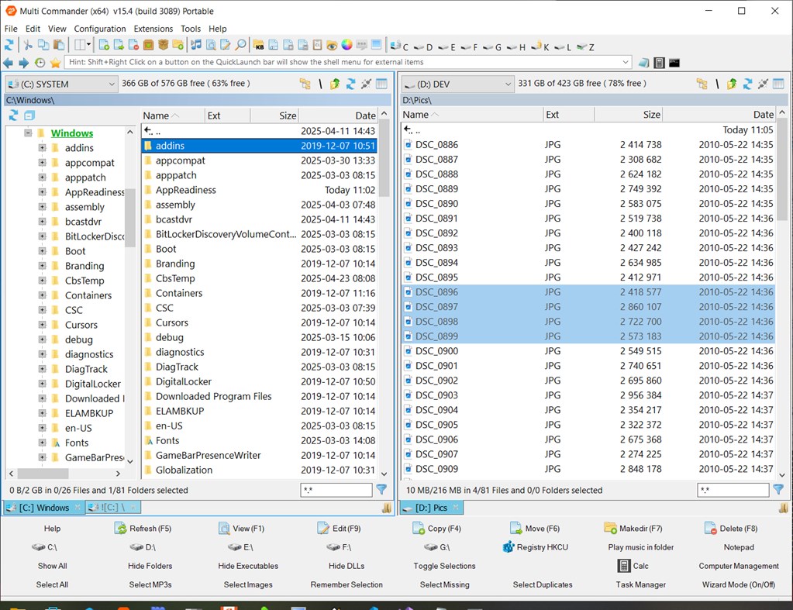This screenshot has width=793, height=610.
Task: Open the Configuration menu
Action: [99, 28]
